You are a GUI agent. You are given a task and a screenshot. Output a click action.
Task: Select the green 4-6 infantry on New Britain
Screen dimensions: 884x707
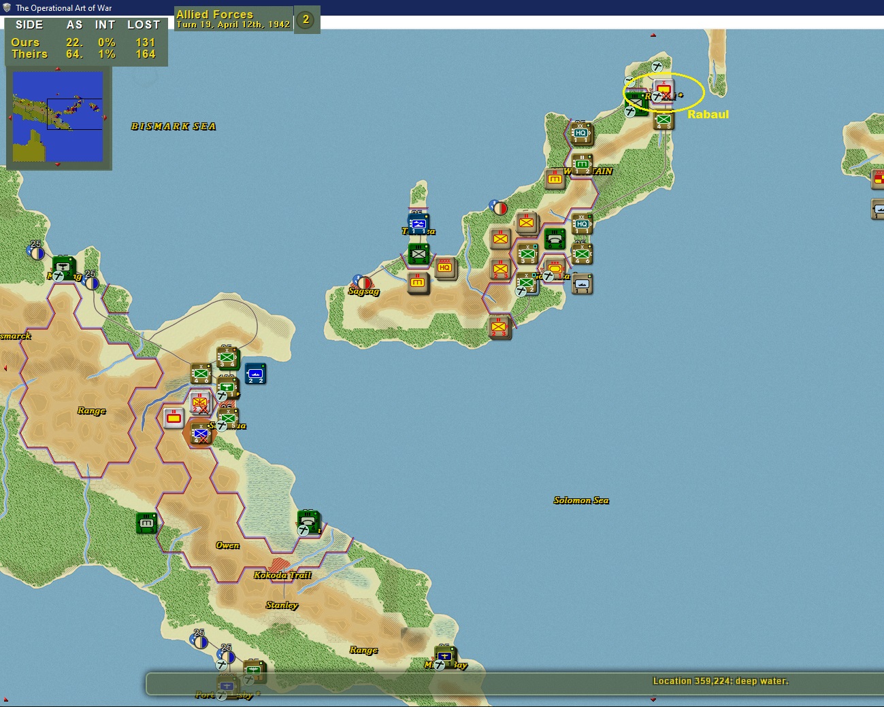pos(582,254)
